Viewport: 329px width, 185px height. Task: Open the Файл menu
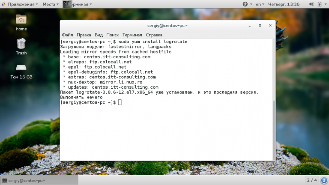(67, 35)
